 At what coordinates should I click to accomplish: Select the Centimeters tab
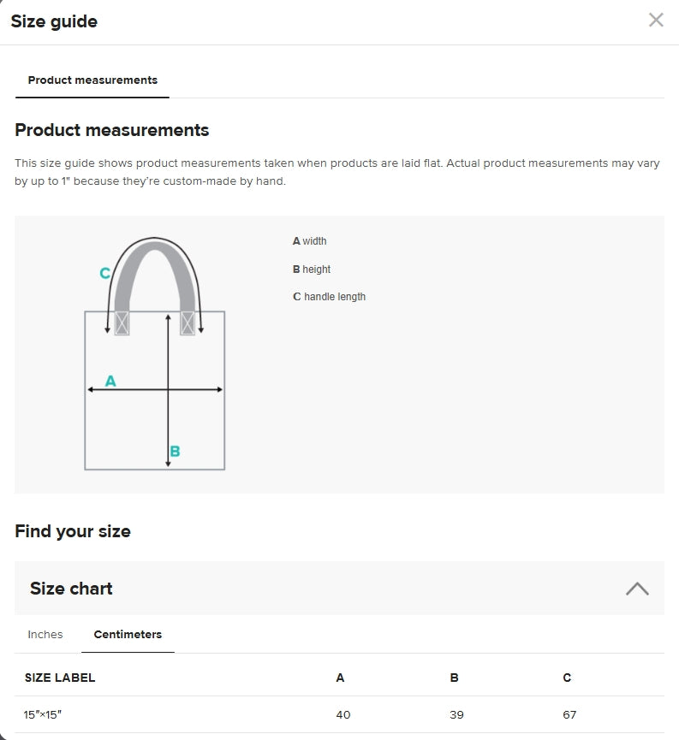pos(128,635)
